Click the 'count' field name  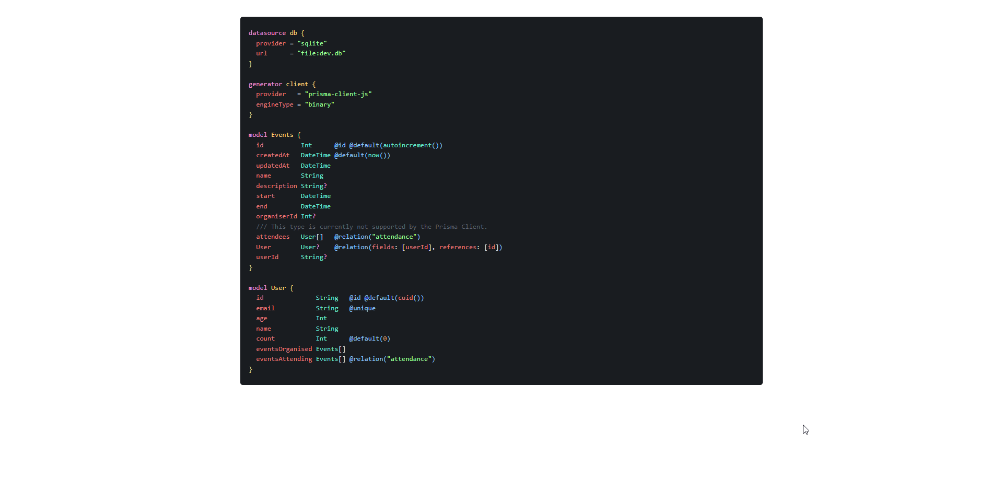click(x=265, y=338)
